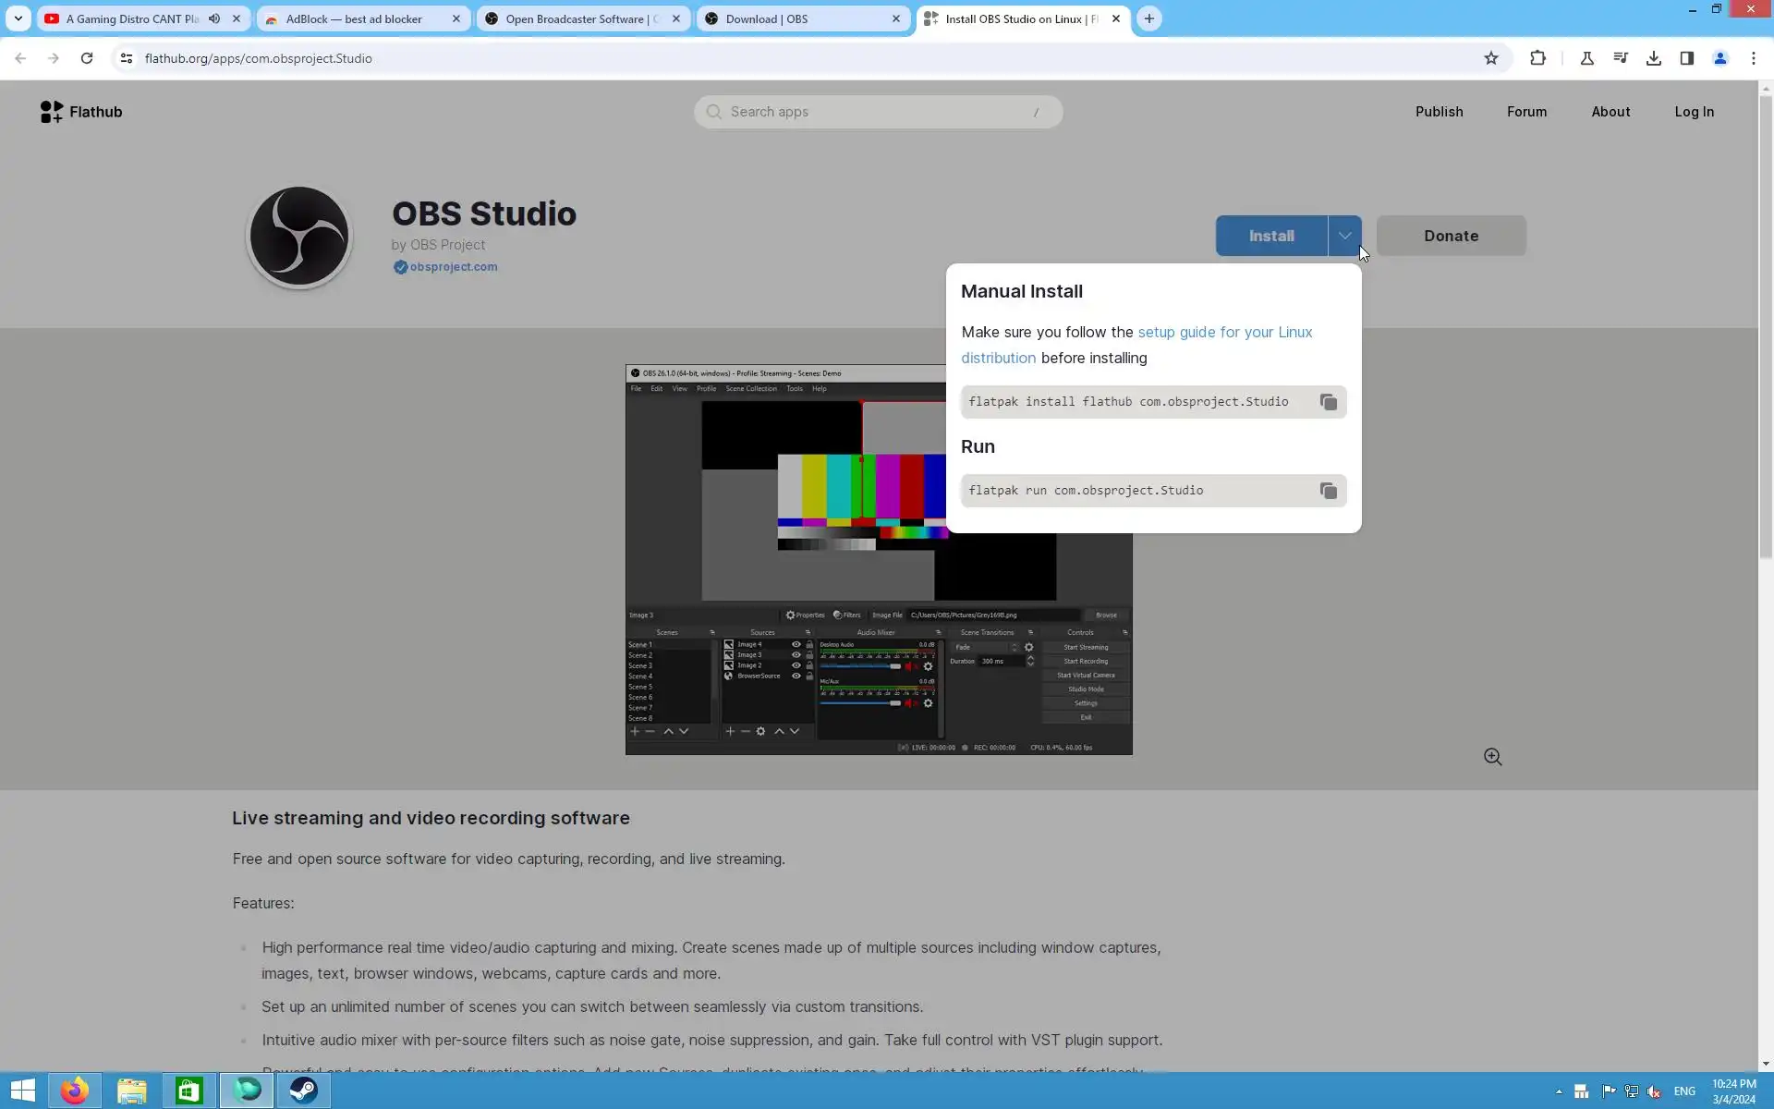
Task: Mute the YouTube tab audio icon
Action: tap(214, 18)
